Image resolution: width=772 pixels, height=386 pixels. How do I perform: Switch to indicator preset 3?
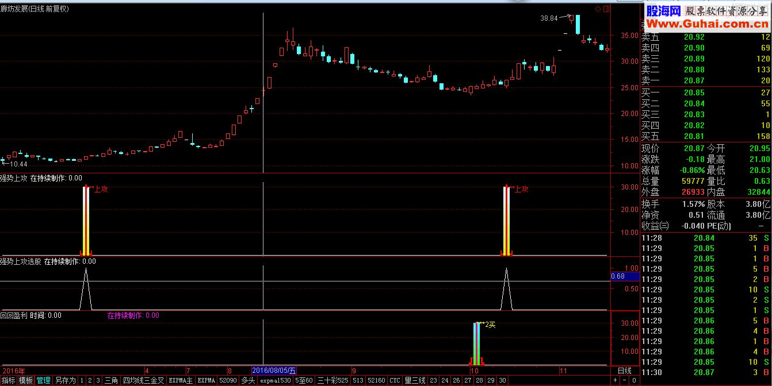click(x=98, y=380)
